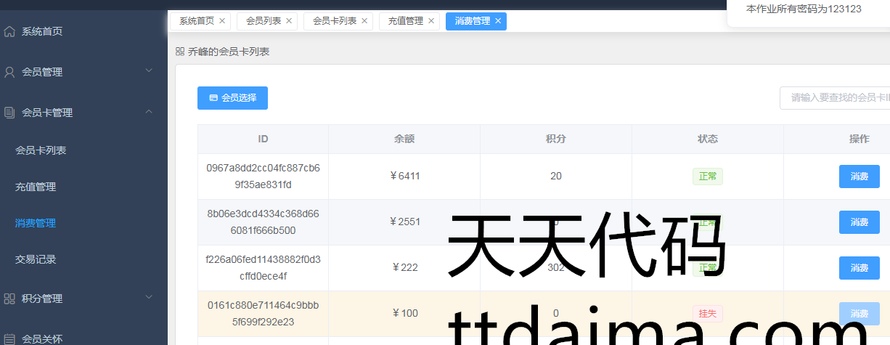
Task: Open 充值管理 in the sidebar
Action: point(36,187)
